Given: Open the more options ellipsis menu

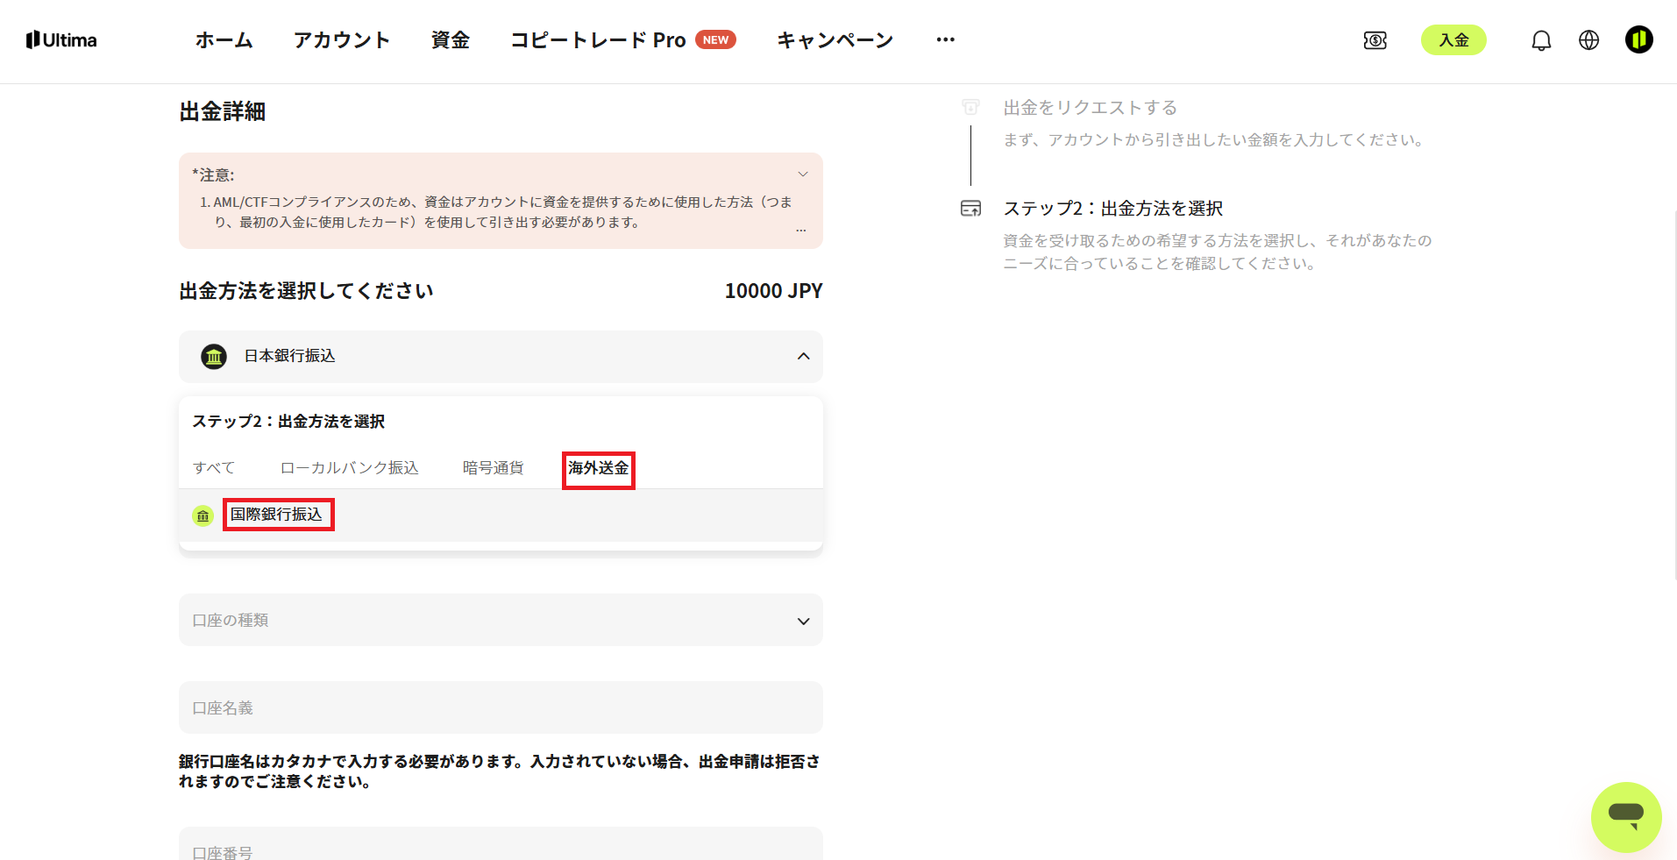Looking at the screenshot, I should tap(945, 40).
